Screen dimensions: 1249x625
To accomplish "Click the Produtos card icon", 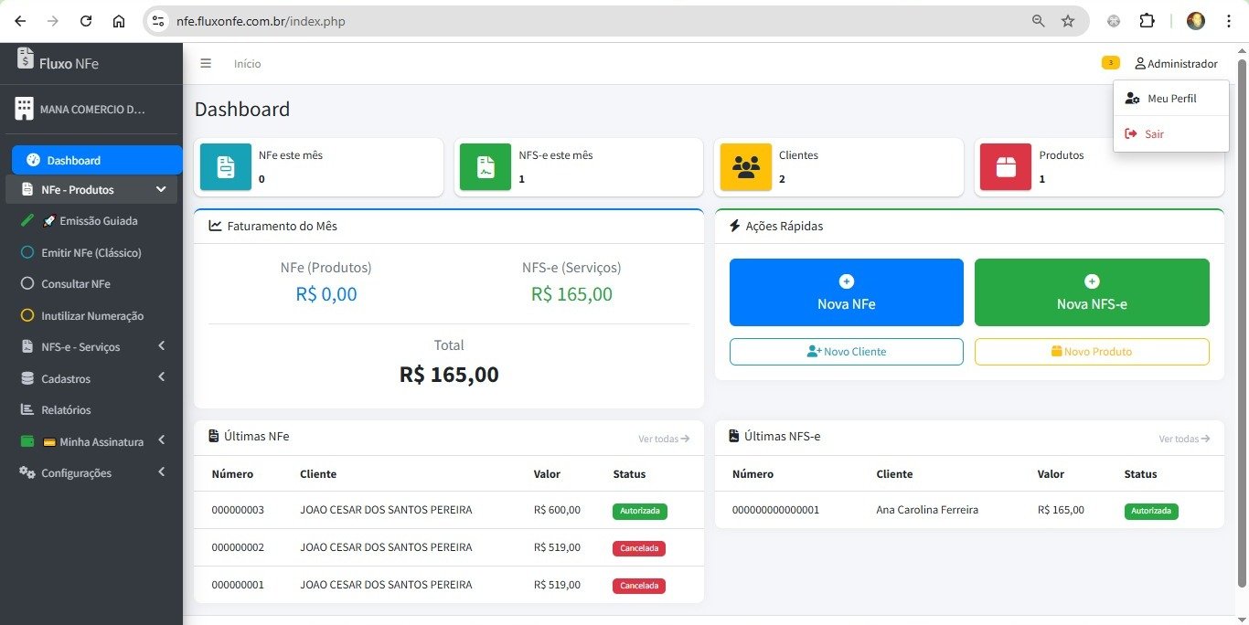I will (1006, 167).
